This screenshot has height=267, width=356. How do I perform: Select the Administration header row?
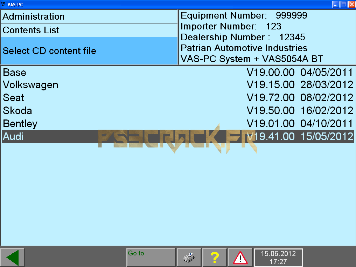point(89,16)
